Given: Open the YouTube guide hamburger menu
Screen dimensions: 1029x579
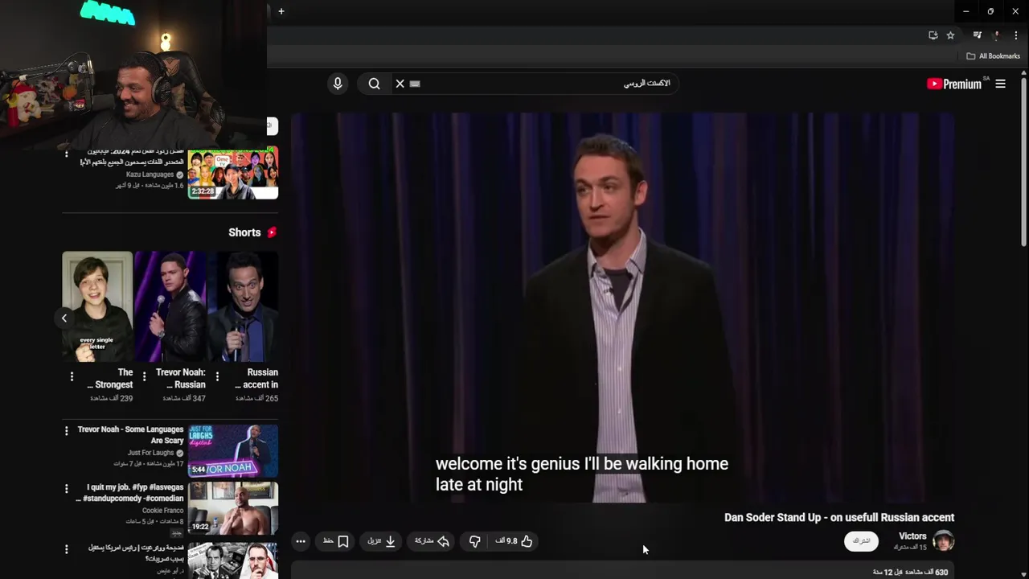Looking at the screenshot, I should pyautogui.click(x=1000, y=84).
